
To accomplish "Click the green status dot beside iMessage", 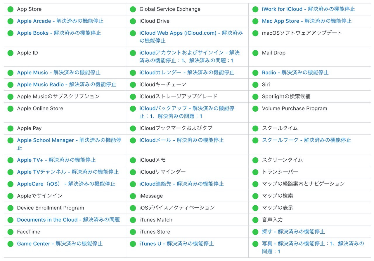I will point(133,196).
